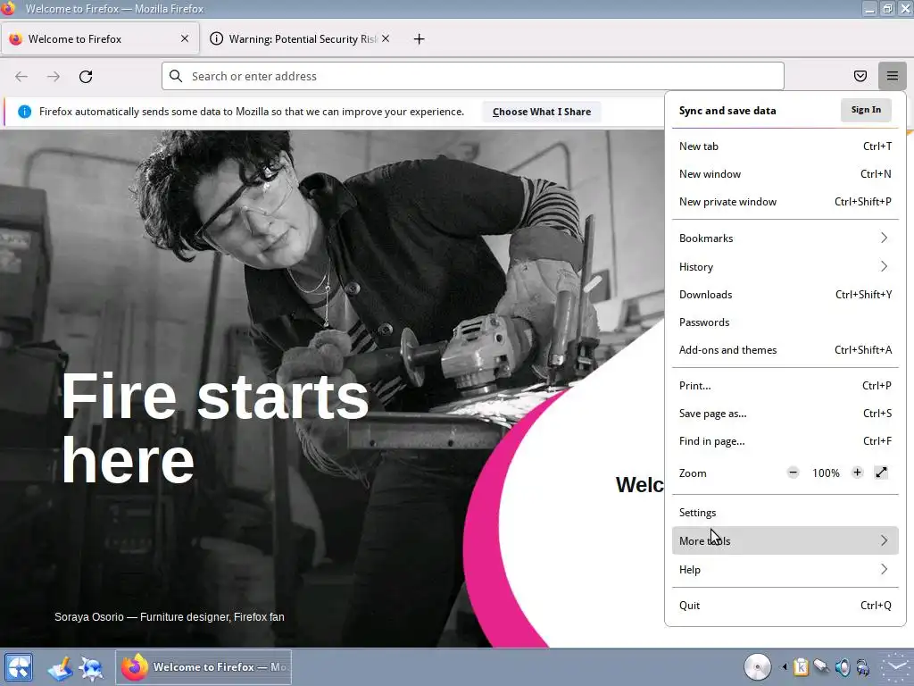Close the Welcome to Firefox tab

[185, 38]
